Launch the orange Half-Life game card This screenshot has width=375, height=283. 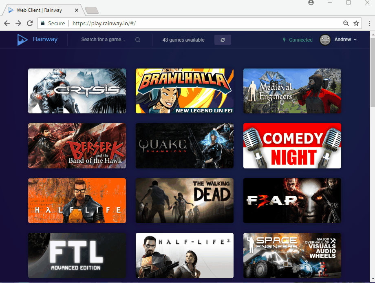pos(77,201)
